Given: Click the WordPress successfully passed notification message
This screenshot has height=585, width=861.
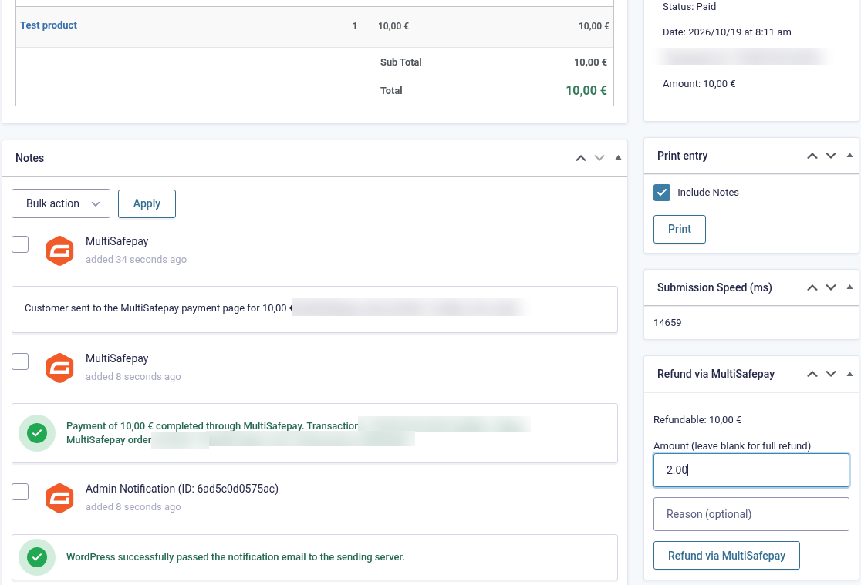Looking at the screenshot, I should (235, 557).
